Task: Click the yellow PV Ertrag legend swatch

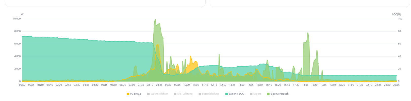Action: click(x=128, y=94)
